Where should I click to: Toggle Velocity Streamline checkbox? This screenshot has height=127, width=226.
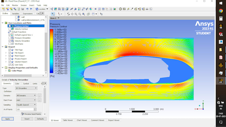pos(10,41)
